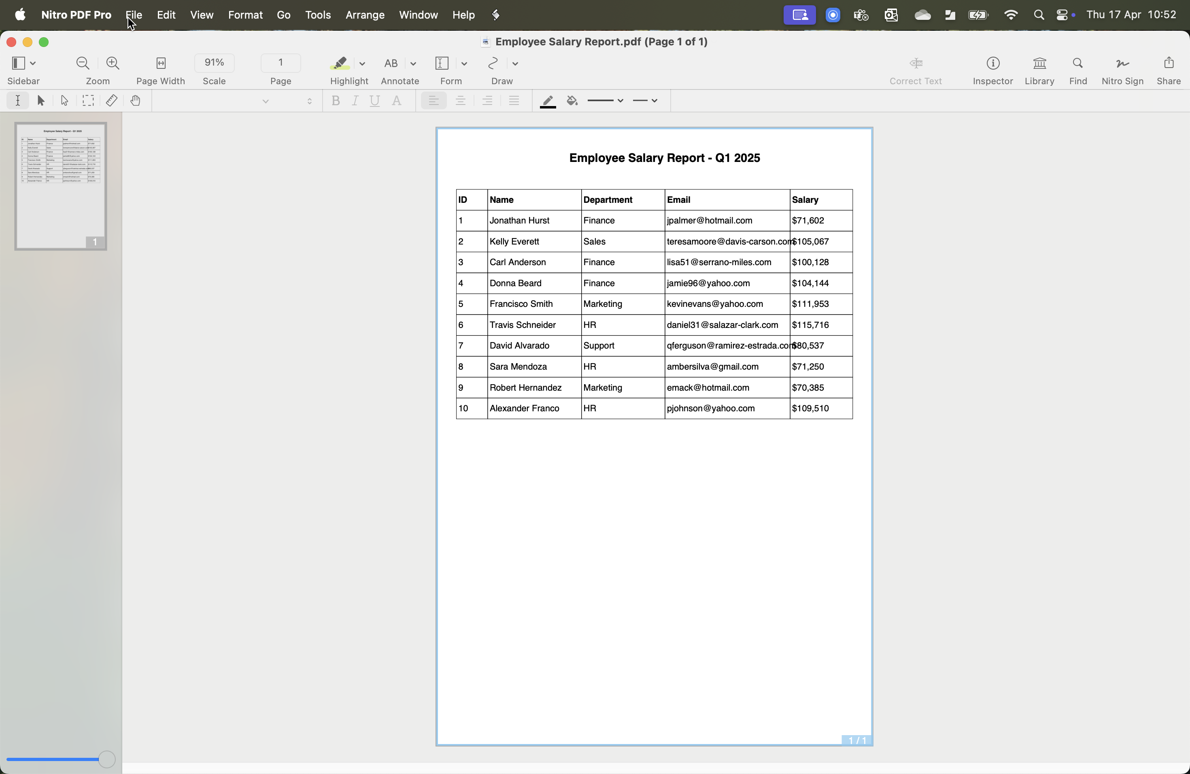The image size is (1190, 774).
Task: Click the font size stepper
Action: 310,101
